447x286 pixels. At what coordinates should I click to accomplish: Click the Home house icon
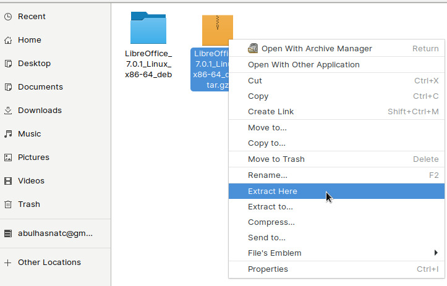[8, 40]
